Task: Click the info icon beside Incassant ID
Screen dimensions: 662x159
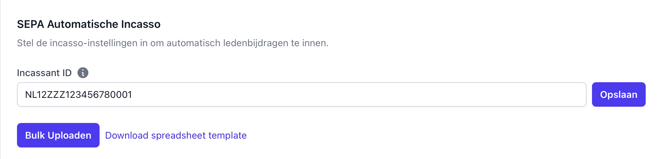Action: click(x=83, y=73)
